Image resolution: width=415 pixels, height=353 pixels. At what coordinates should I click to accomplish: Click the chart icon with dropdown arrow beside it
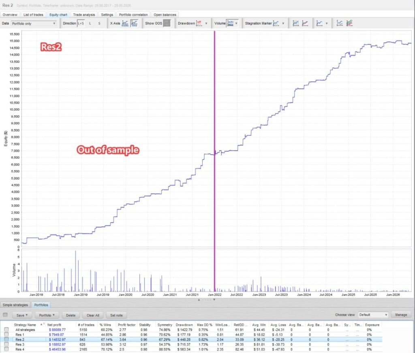[x=319, y=23]
